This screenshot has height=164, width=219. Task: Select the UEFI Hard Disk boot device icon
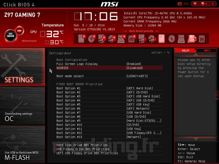click(x=81, y=39)
